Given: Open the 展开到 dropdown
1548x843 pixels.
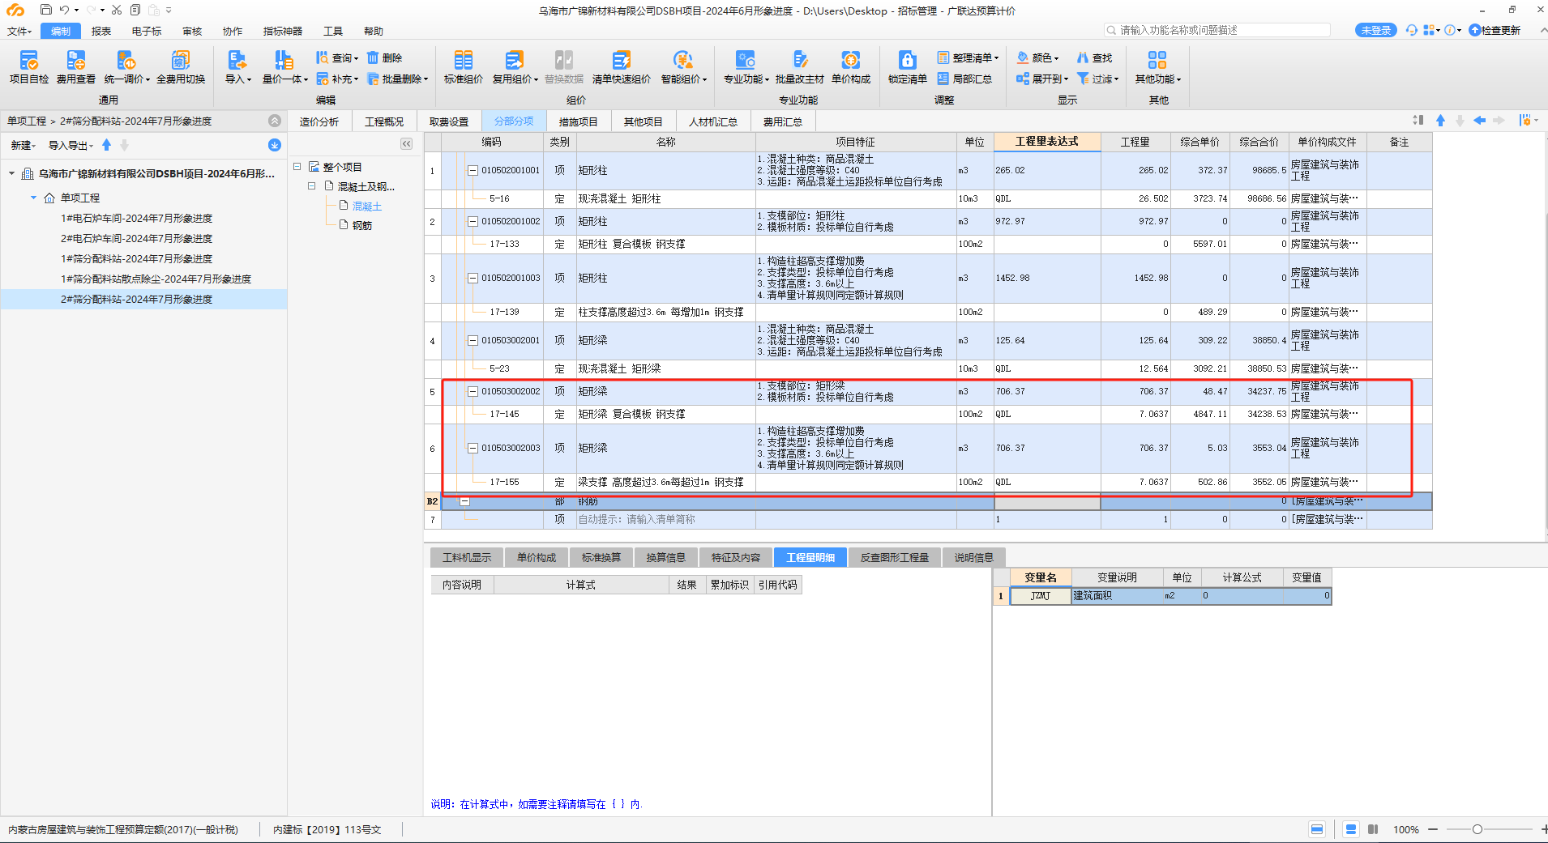Looking at the screenshot, I should (1042, 79).
